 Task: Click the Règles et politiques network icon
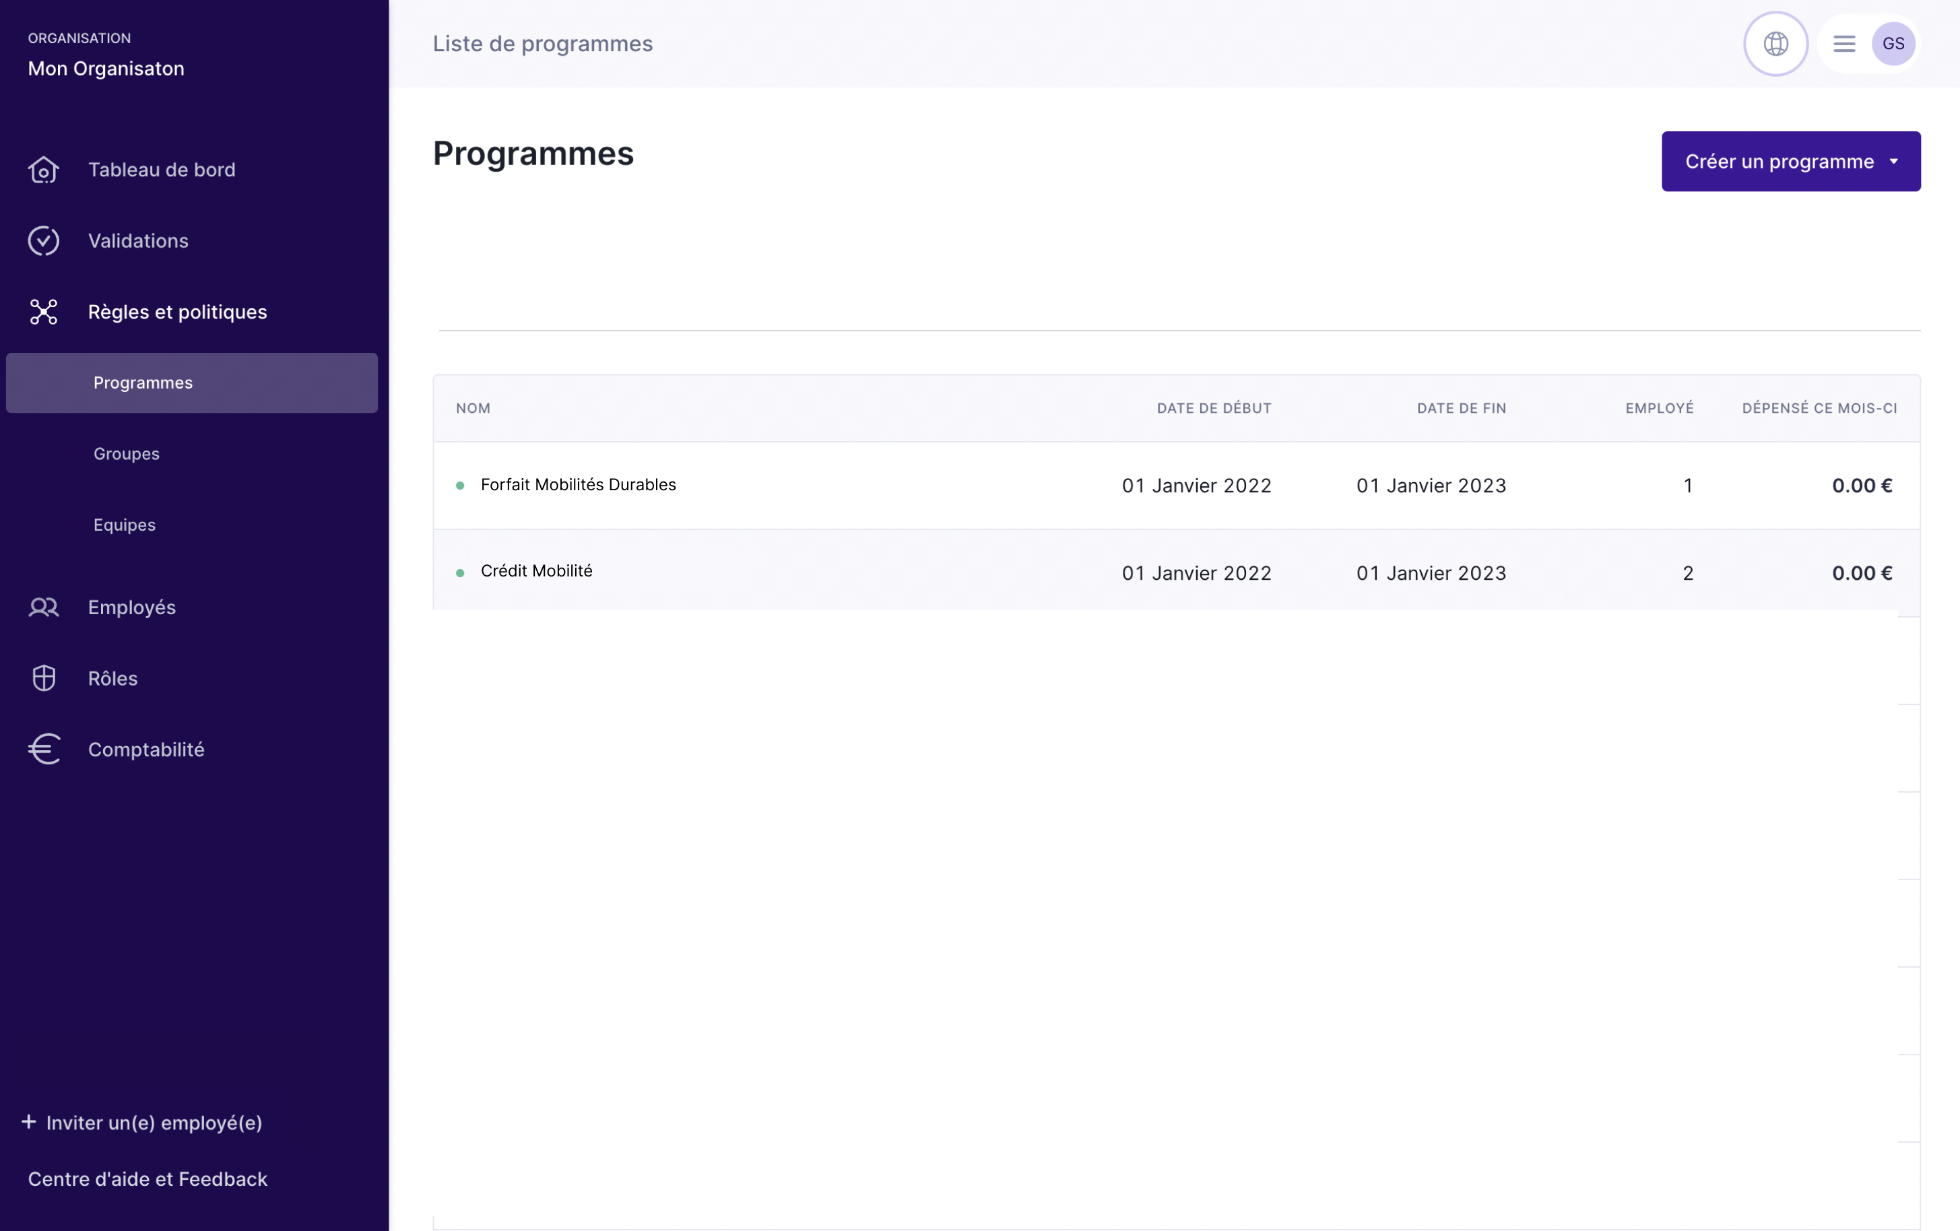pos(43,312)
